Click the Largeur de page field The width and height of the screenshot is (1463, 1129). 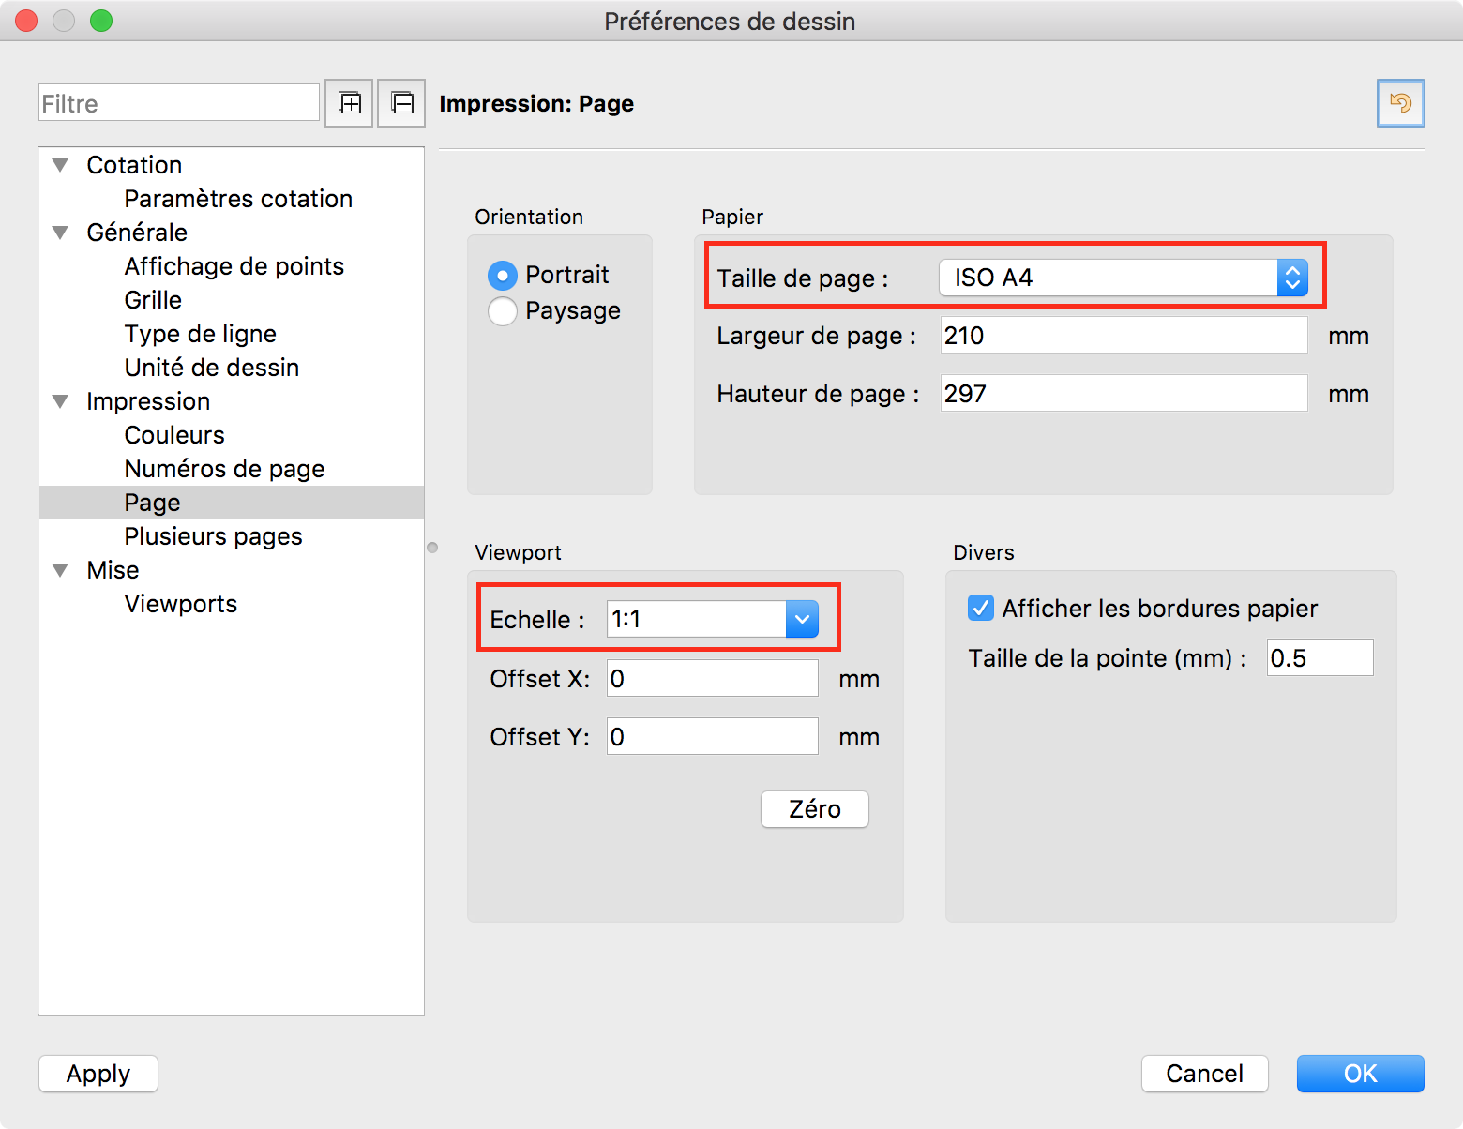point(1123,336)
